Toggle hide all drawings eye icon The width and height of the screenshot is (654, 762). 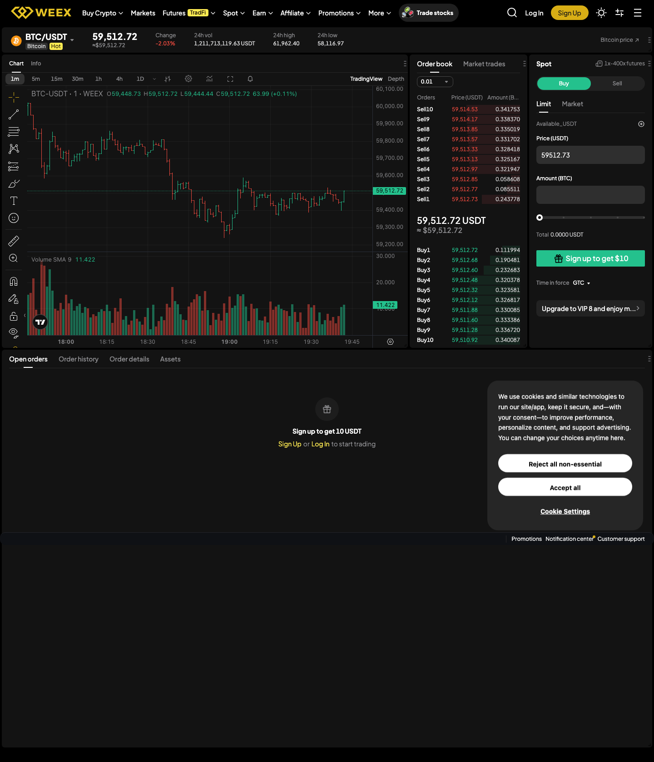point(14,333)
